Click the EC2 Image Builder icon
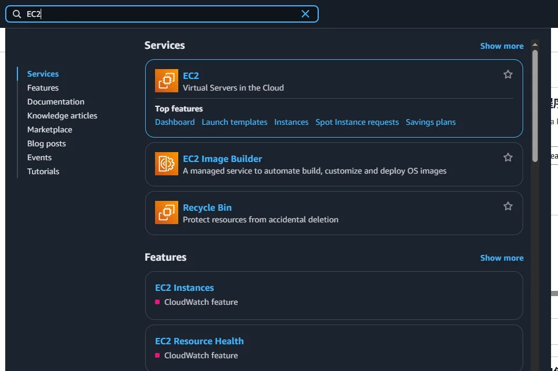Screen dimensions: 558x371 click(167, 164)
